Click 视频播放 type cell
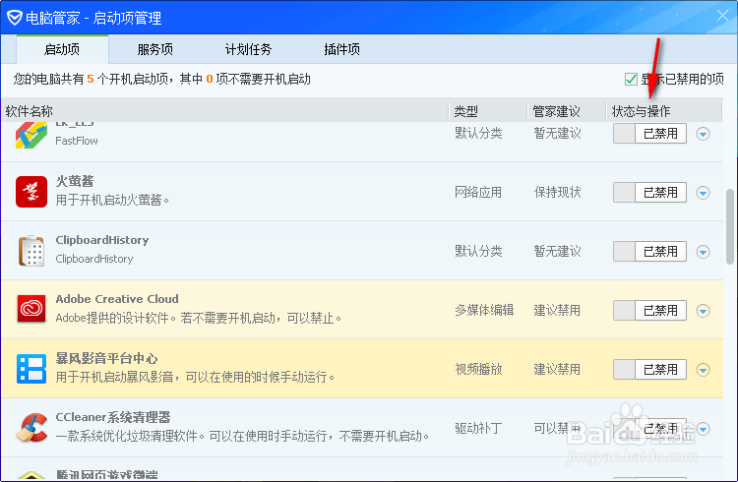 tap(478, 369)
